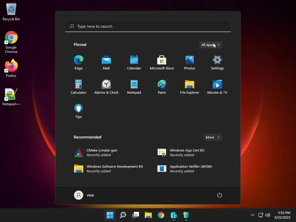This screenshot has width=296, height=222.
Task: Open Settings from pinned apps
Action: click(217, 63)
